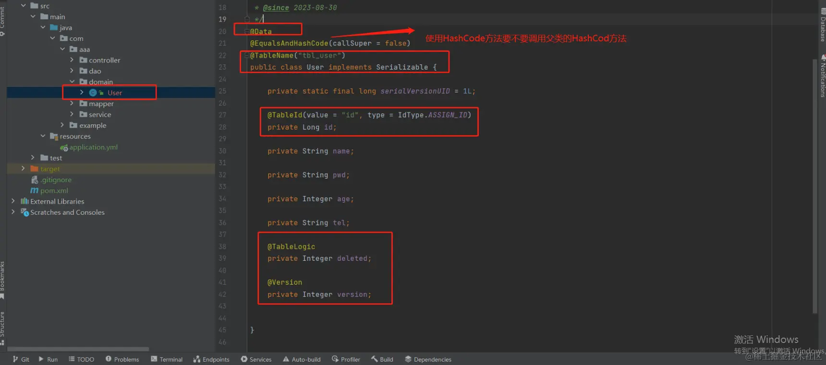
Task: Collapse the domain package
Action: pyautogui.click(x=72, y=82)
